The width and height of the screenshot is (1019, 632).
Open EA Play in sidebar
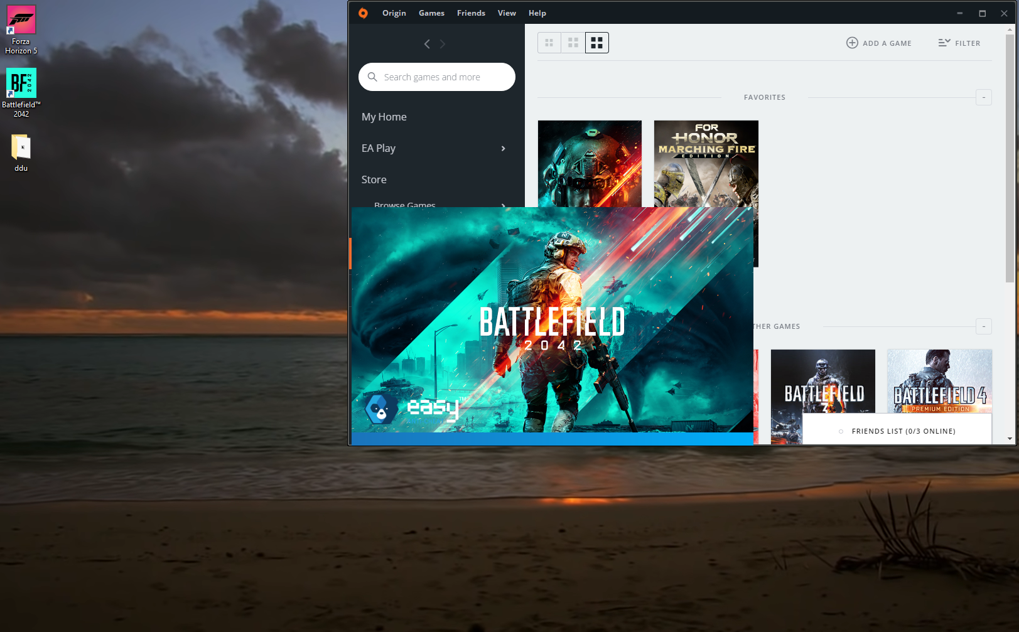tap(379, 148)
